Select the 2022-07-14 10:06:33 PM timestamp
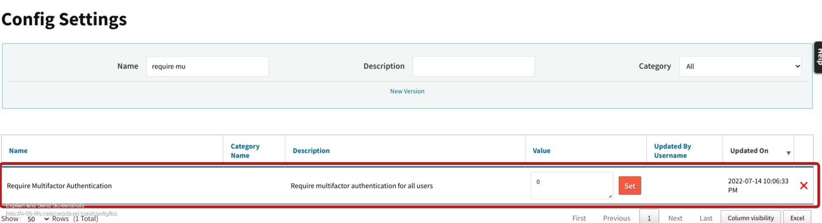The height and width of the screenshot is (223, 822). pyautogui.click(x=758, y=185)
